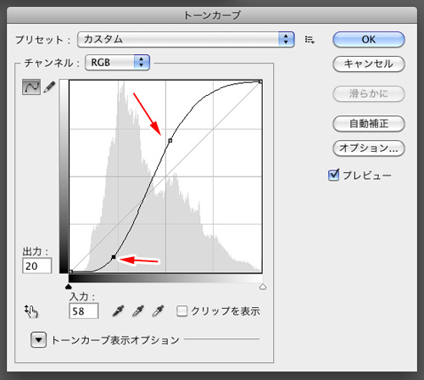The height and width of the screenshot is (380, 424).
Task: Select the bottom-left curve endpoint
Action: [x=71, y=271]
